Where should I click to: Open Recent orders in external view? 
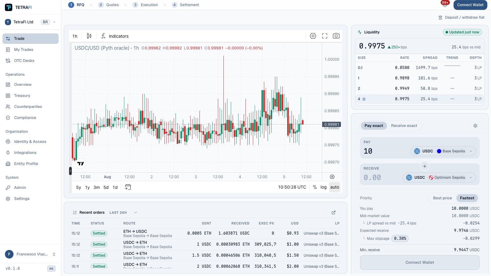(334, 213)
